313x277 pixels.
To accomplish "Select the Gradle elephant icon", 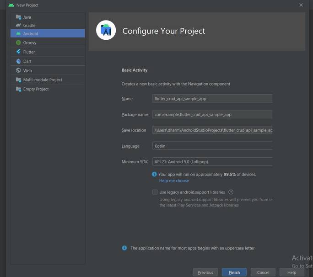I will 18,25.
